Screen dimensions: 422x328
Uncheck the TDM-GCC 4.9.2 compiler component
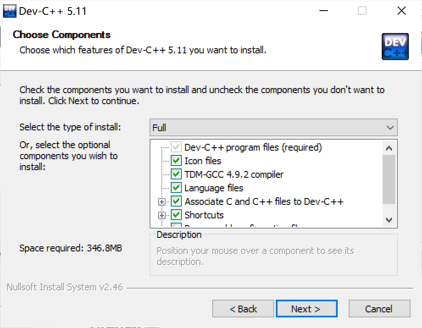coord(176,174)
